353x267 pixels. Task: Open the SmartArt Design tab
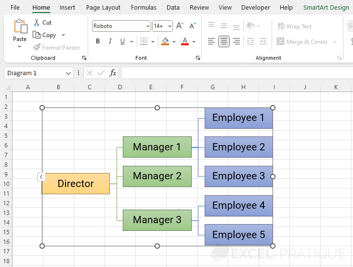pyautogui.click(x=326, y=7)
